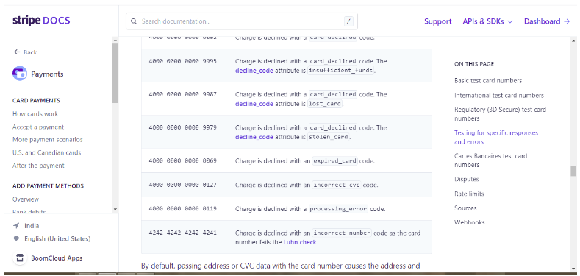Click card number 4000 0000 0000 0069
Screen dimensions: 580x276
pyautogui.click(x=182, y=160)
